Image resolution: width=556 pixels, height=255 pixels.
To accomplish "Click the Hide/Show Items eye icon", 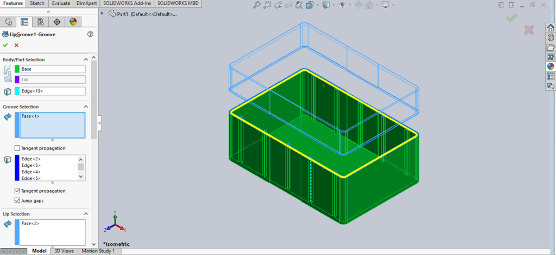I will point(342,5).
